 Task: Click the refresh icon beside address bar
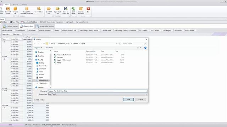119,44
